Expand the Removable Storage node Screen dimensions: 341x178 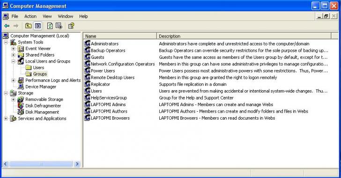click(14, 100)
